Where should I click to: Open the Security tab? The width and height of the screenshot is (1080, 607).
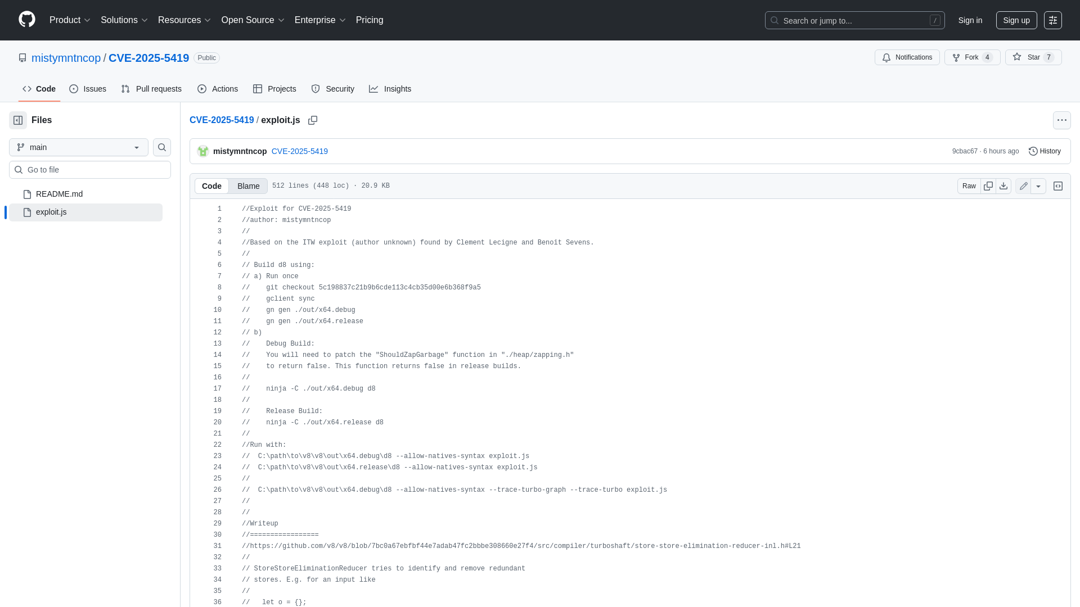[x=332, y=89]
